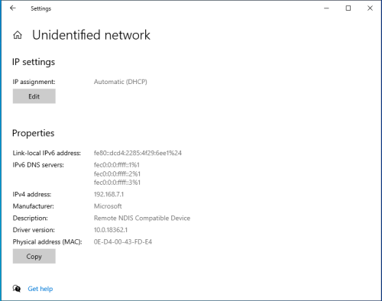
Task: Click the first IPv6 DNS server entry
Action: tap(117, 165)
